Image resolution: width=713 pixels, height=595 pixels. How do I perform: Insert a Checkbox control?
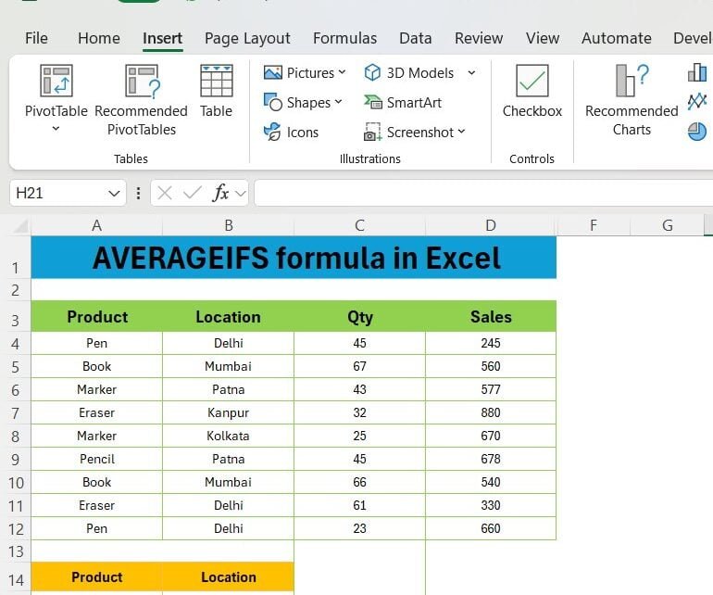click(532, 82)
